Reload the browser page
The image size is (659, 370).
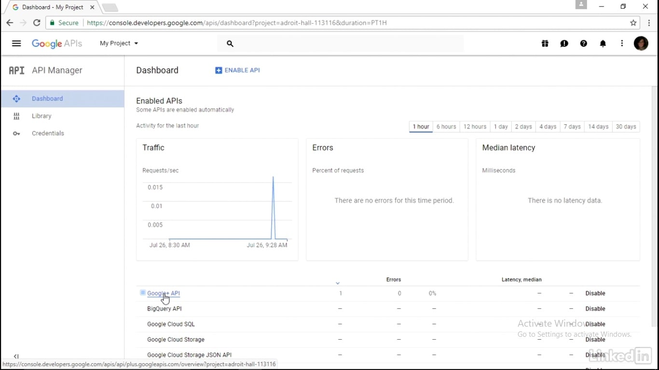coord(37,23)
